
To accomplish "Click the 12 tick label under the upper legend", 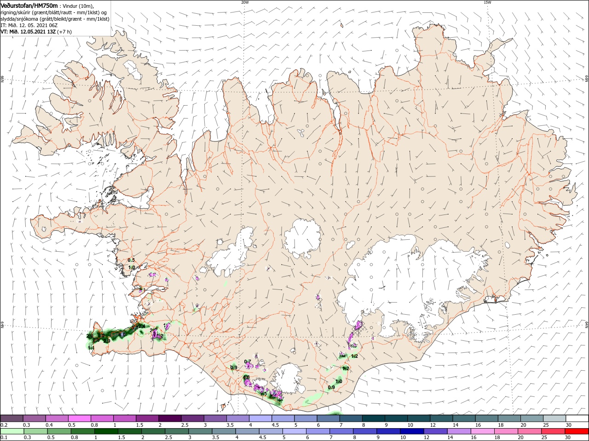I will (433, 425).
